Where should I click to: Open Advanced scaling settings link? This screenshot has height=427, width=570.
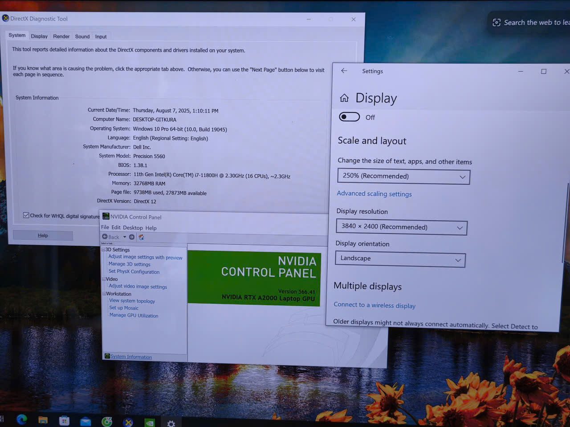[x=374, y=193]
